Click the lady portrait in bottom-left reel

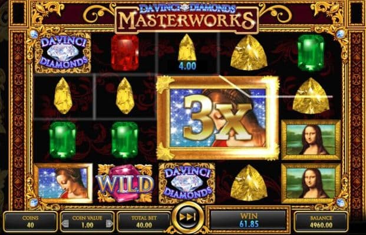click(63, 183)
